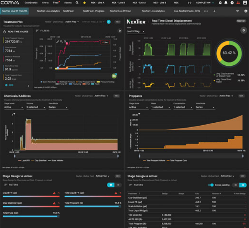This screenshot has width=249, height=228.
Task: Open Diesel Displacement settings gear
Action: coord(244,30)
